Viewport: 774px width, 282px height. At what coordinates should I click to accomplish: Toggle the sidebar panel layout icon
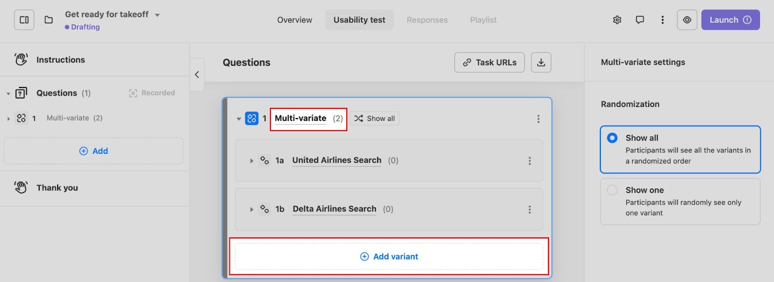coord(24,20)
